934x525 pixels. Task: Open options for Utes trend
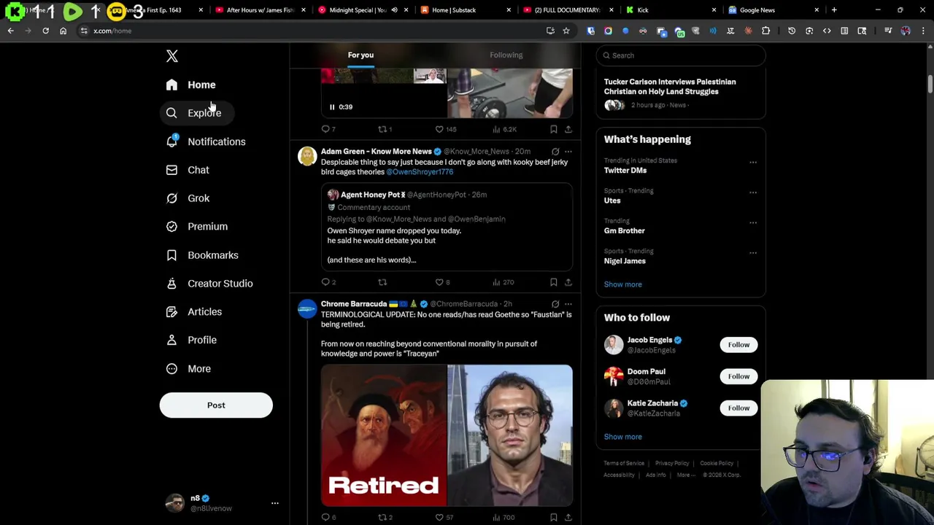(753, 193)
